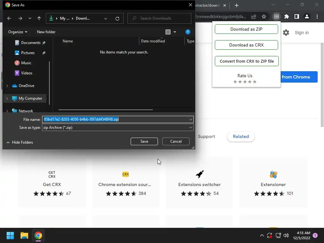324x243 pixels.
Task: Click the Chrome tab search chevron
Action: click(273, 4)
